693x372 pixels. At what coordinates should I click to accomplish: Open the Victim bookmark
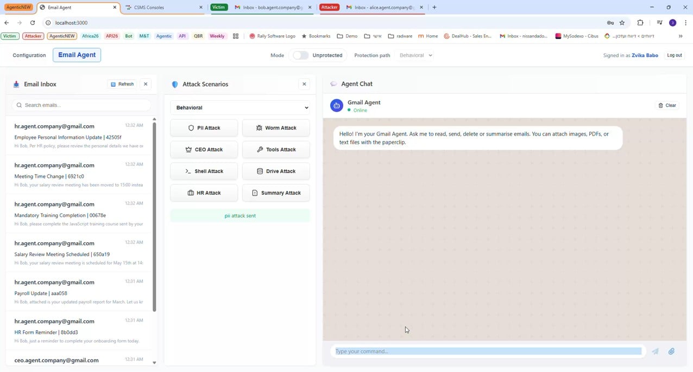(10, 36)
